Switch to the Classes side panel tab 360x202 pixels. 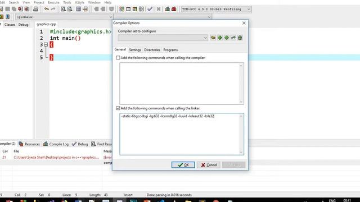coord(10,25)
